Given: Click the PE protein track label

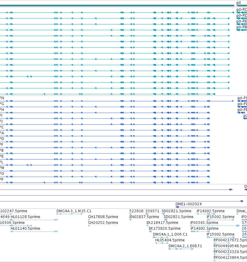Looking at the screenshot, I should [2, 156].
